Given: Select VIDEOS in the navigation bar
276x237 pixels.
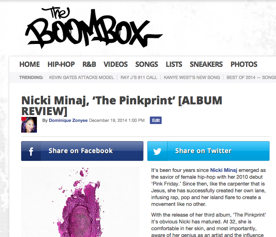Looking at the screenshot, I should pos(116,64).
